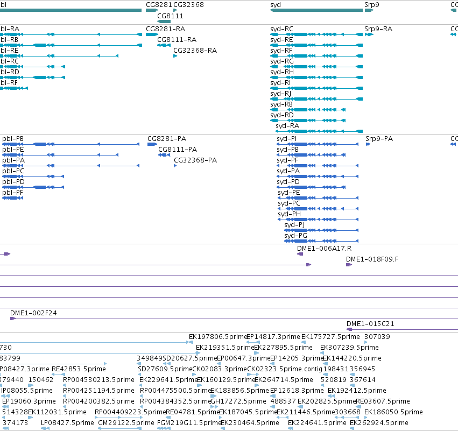Open protein syd-PB
The image size is (458, 431).
pos(287,150)
